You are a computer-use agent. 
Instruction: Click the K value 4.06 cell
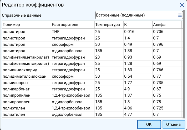click(138, 108)
